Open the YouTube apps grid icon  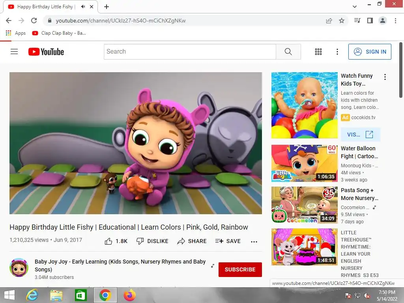click(x=318, y=52)
